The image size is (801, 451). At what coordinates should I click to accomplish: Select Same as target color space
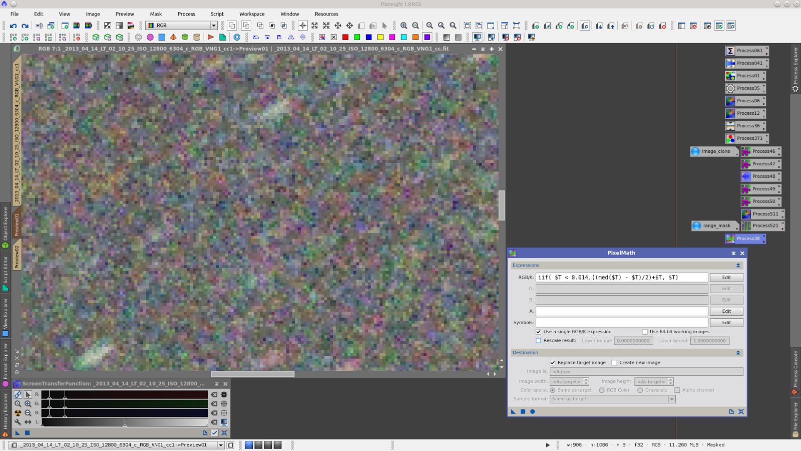point(553,390)
